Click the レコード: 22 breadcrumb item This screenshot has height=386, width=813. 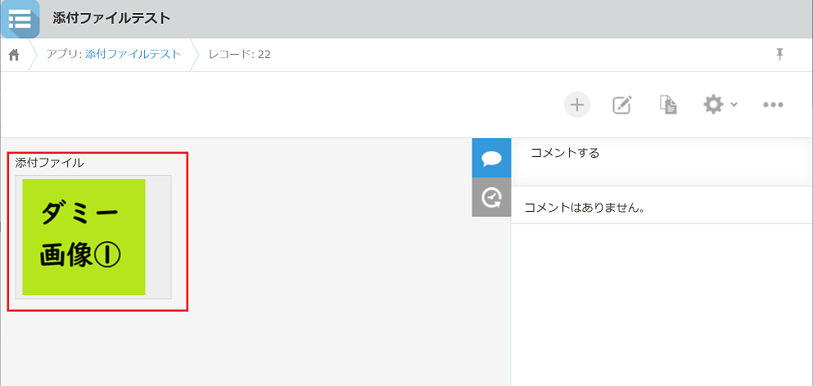239,55
